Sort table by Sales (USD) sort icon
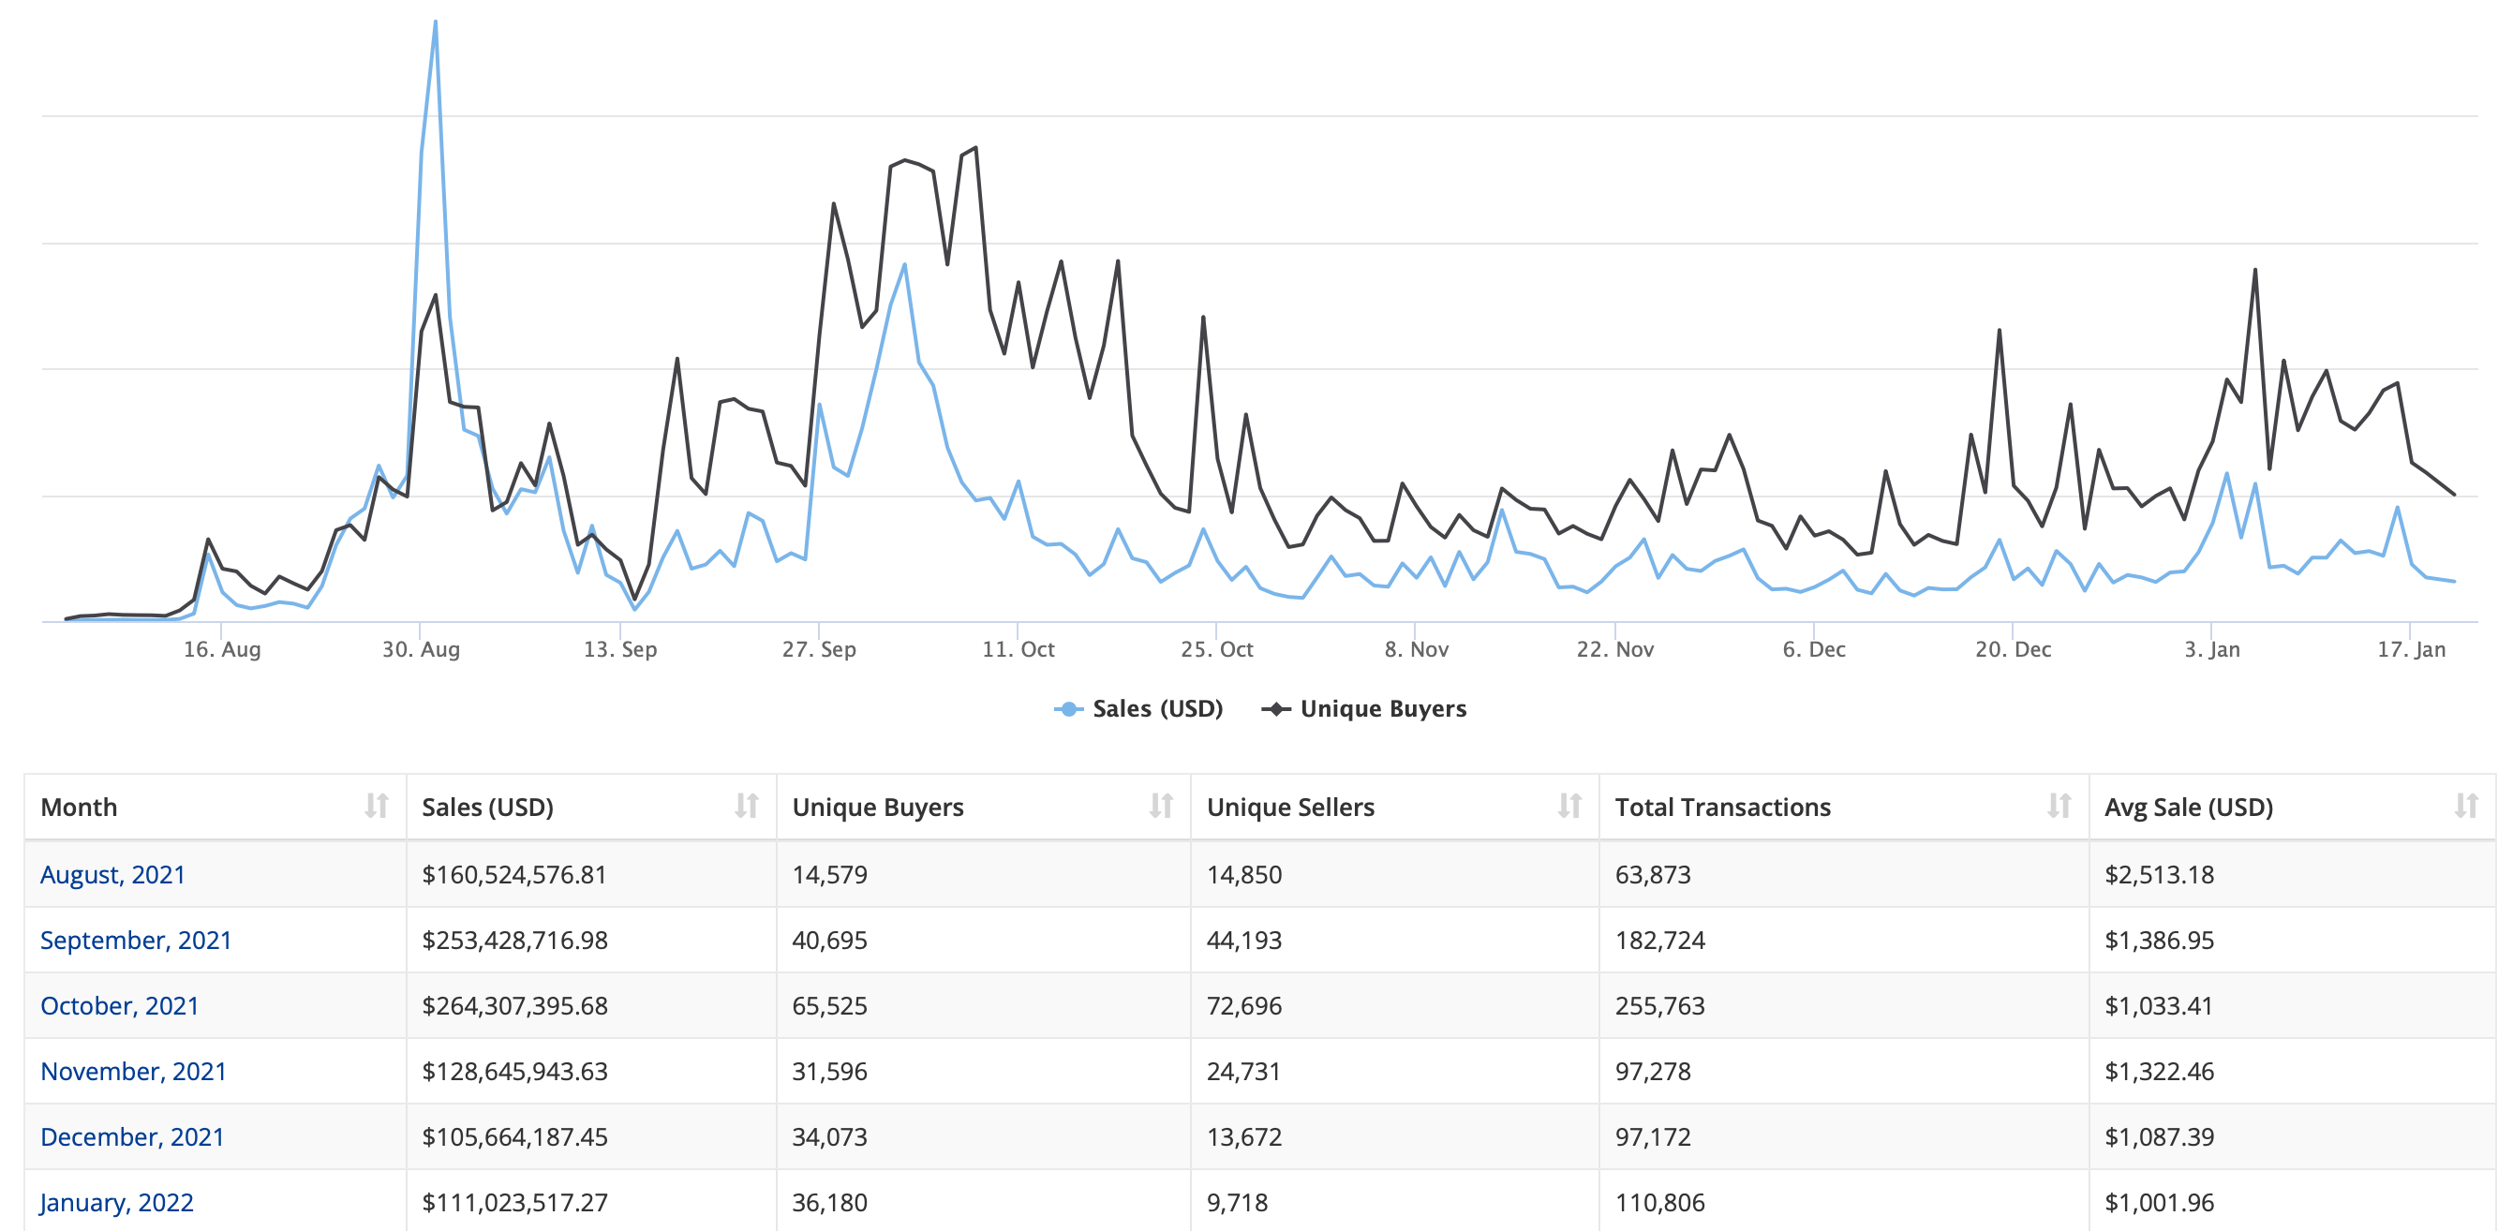2498x1231 pixels. (x=747, y=806)
